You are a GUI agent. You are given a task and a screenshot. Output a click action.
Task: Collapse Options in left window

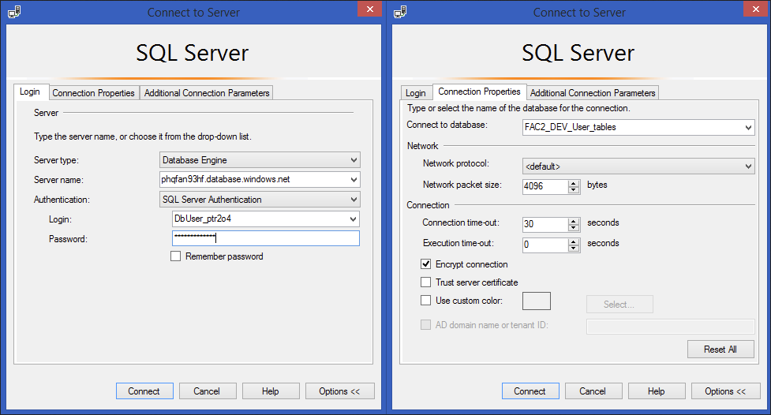[339, 391]
